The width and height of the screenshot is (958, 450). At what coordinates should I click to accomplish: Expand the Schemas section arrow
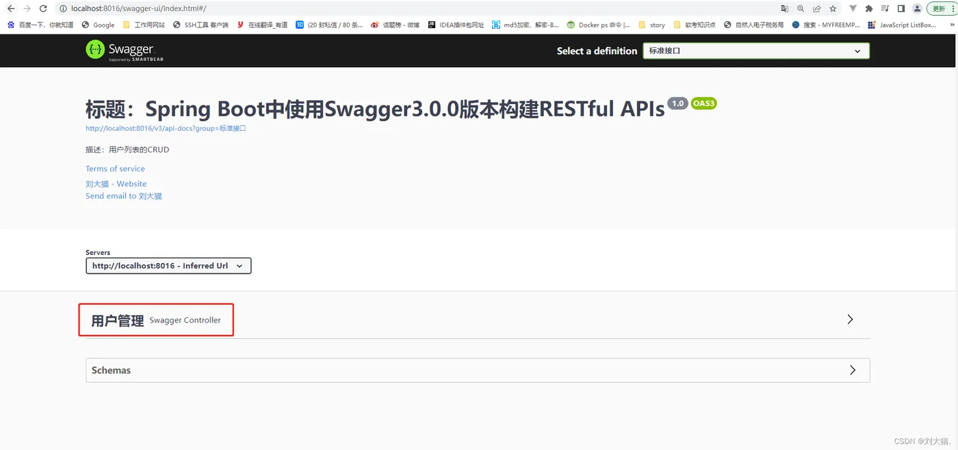coord(853,370)
